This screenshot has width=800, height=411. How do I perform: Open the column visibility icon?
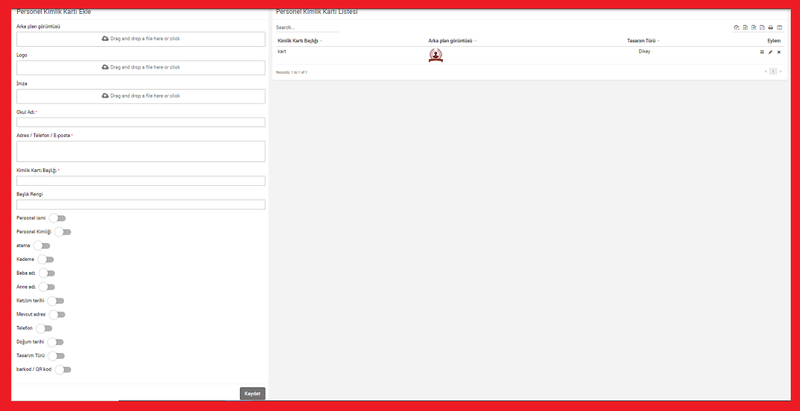[779, 28]
